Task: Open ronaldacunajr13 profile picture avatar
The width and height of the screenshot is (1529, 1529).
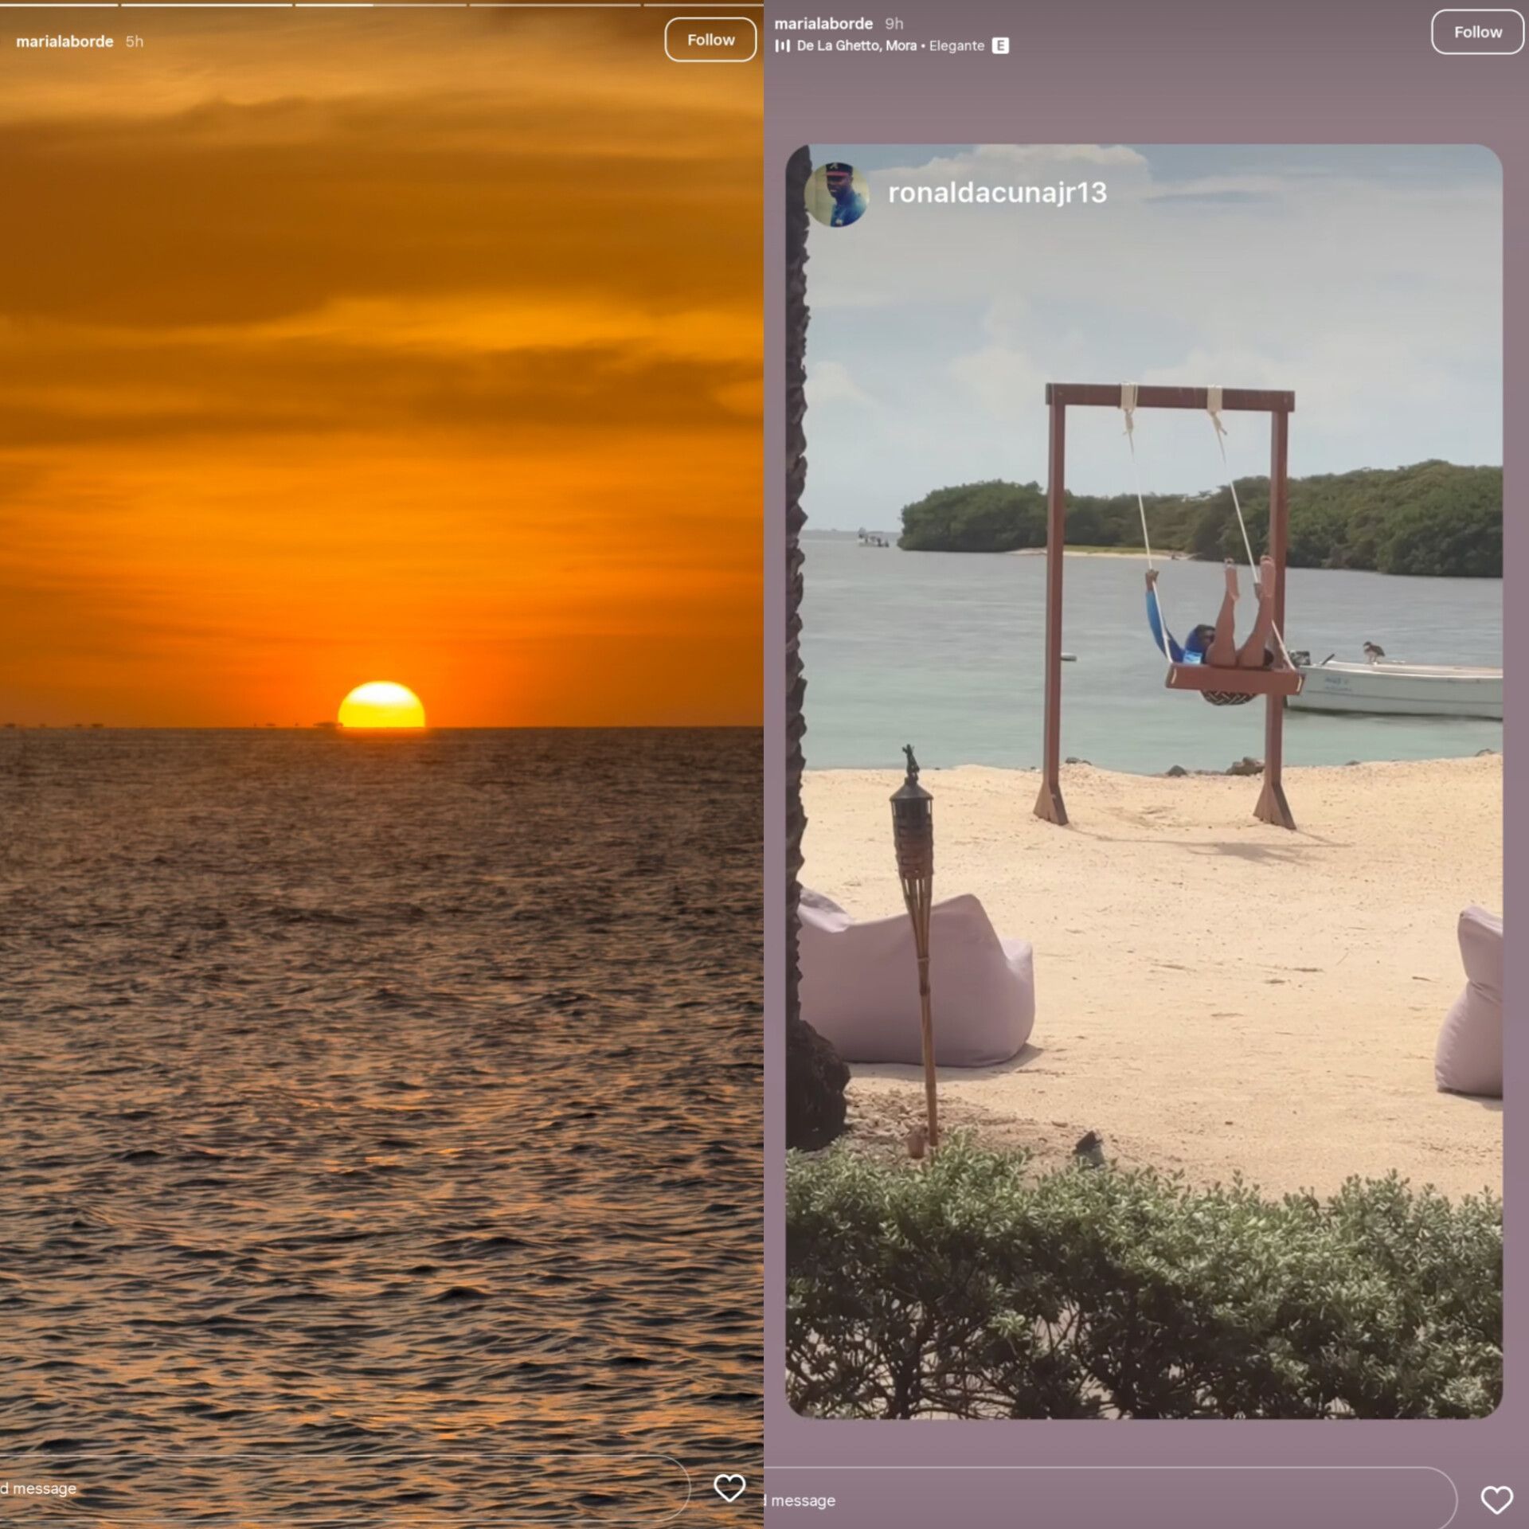Action: point(836,194)
